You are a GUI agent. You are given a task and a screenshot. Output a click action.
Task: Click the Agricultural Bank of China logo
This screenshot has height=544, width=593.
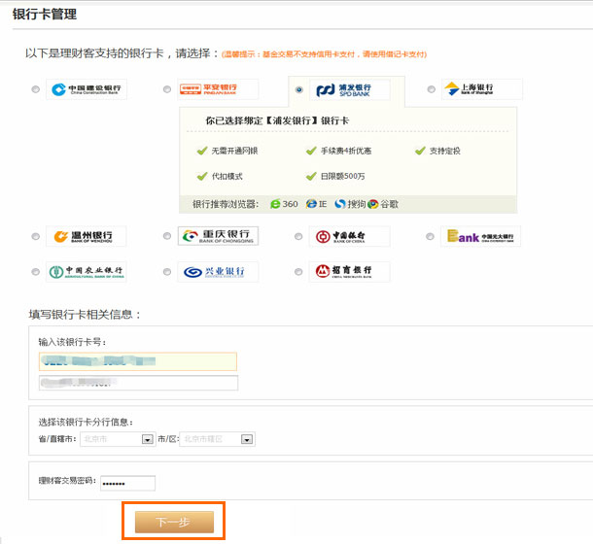87,272
